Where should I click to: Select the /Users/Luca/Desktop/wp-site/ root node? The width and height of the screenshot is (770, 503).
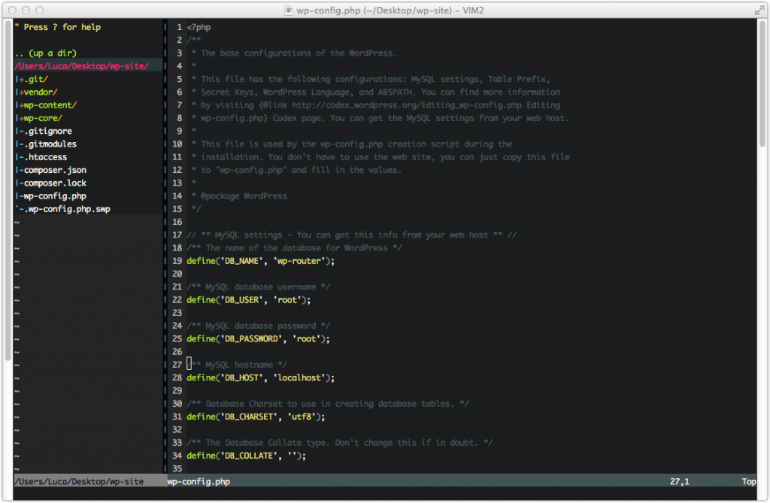pos(81,66)
